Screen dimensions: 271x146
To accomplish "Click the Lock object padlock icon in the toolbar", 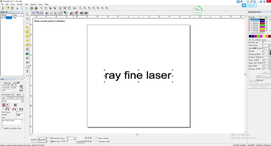I will coord(46,13).
